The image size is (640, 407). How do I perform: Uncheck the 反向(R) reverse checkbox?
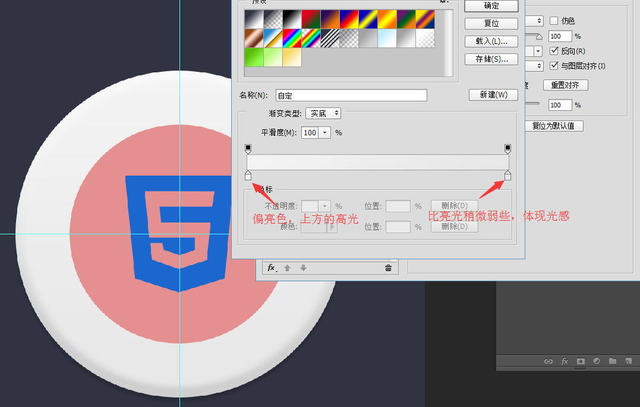click(554, 51)
